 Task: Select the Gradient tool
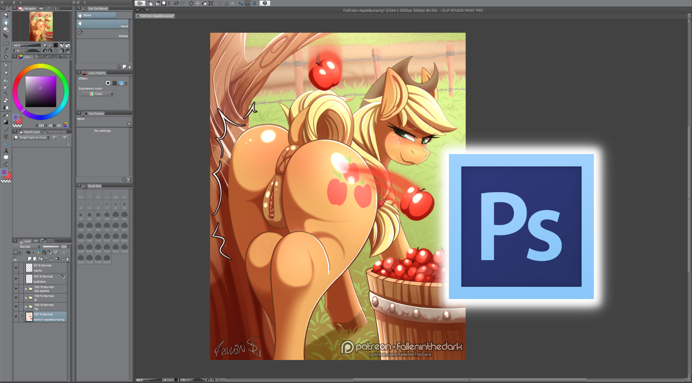tap(6, 122)
